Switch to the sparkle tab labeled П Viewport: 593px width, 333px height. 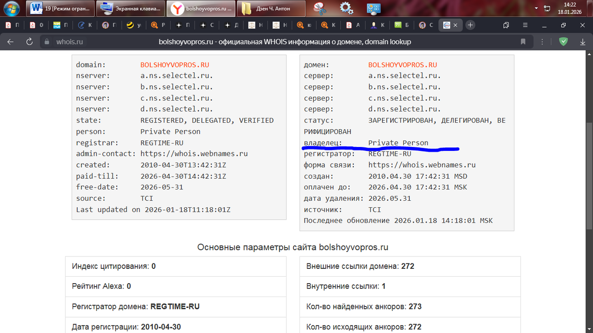point(182,25)
